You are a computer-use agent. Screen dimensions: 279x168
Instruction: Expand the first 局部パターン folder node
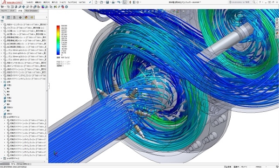(1, 117)
